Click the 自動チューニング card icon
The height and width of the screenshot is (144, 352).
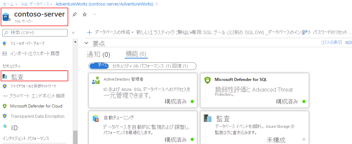tap(96, 119)
